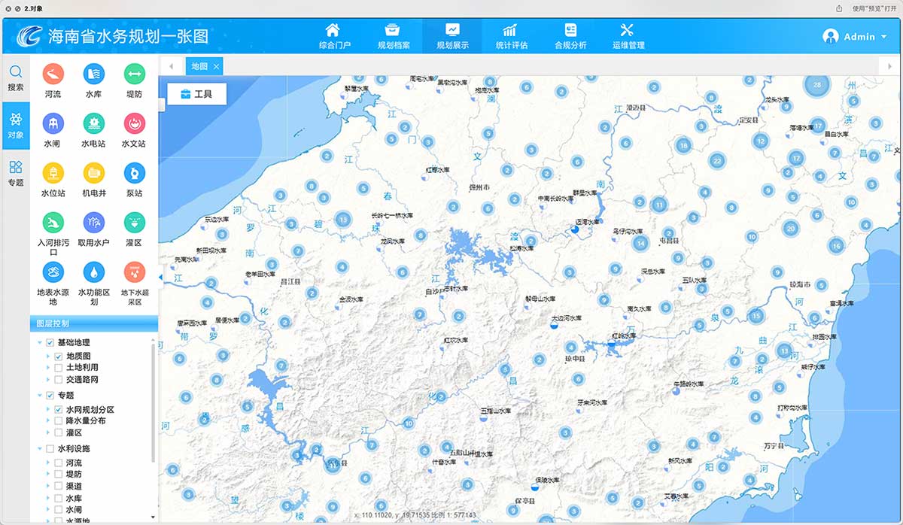Click the 琼海市 label on the map
Screen dimensions: 903x525
tap(800, 285)
